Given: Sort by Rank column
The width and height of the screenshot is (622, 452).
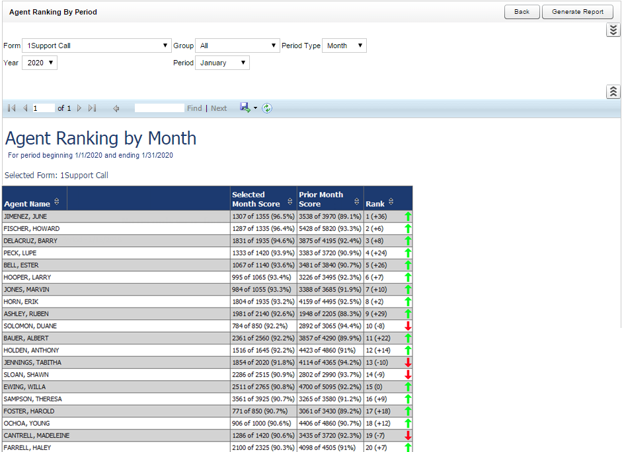Looking at the screenshot, I should [391, 203].
